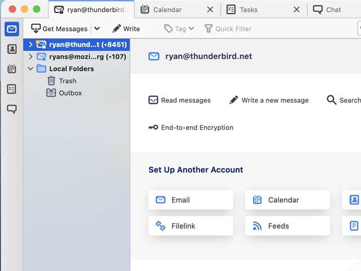Viewport: 361px width, 271px height.
Task: Click Write a new message link
Action: pyautogui.click(x=269, y=100)
